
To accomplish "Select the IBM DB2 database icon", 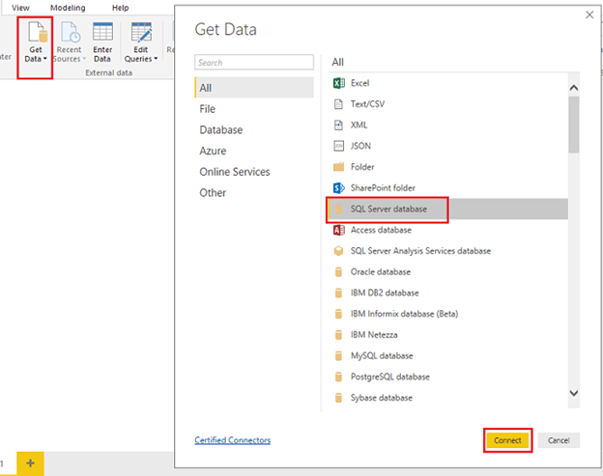I will [x=338, y=293].
